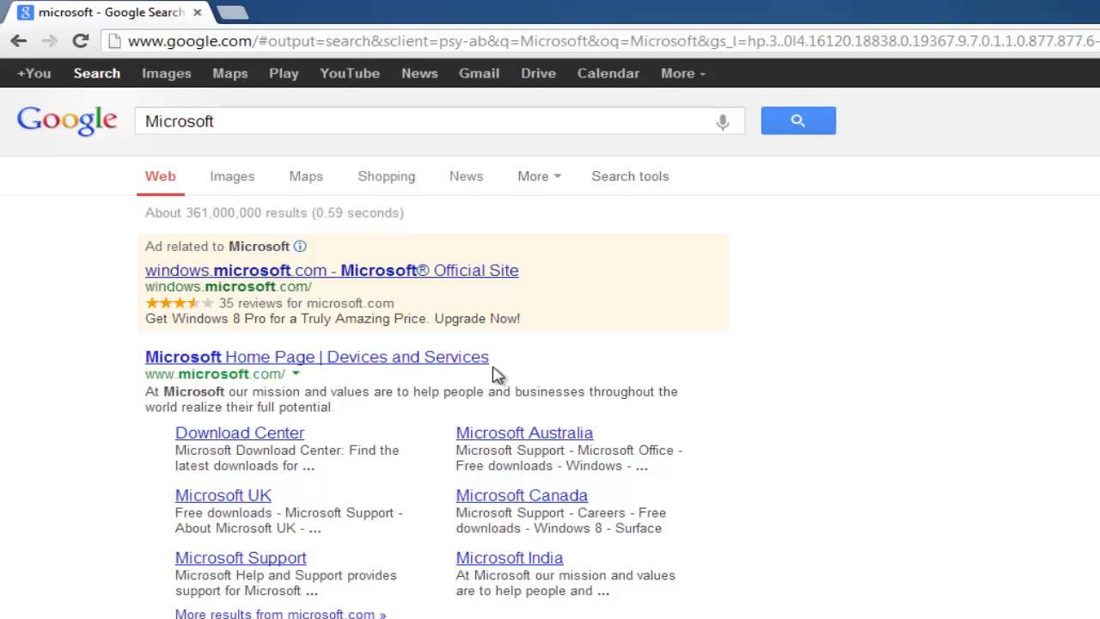Click +You in the black bar
Image resolution: width=1100 pixels, height=619 pixels.
click(34, 73)
